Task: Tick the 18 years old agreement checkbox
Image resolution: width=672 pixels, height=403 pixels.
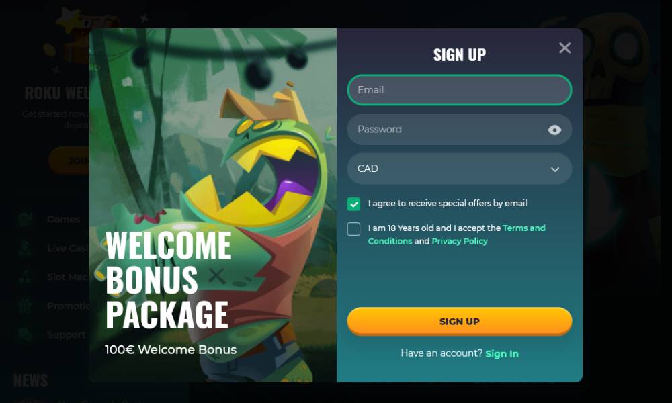Action: [353, 228]
